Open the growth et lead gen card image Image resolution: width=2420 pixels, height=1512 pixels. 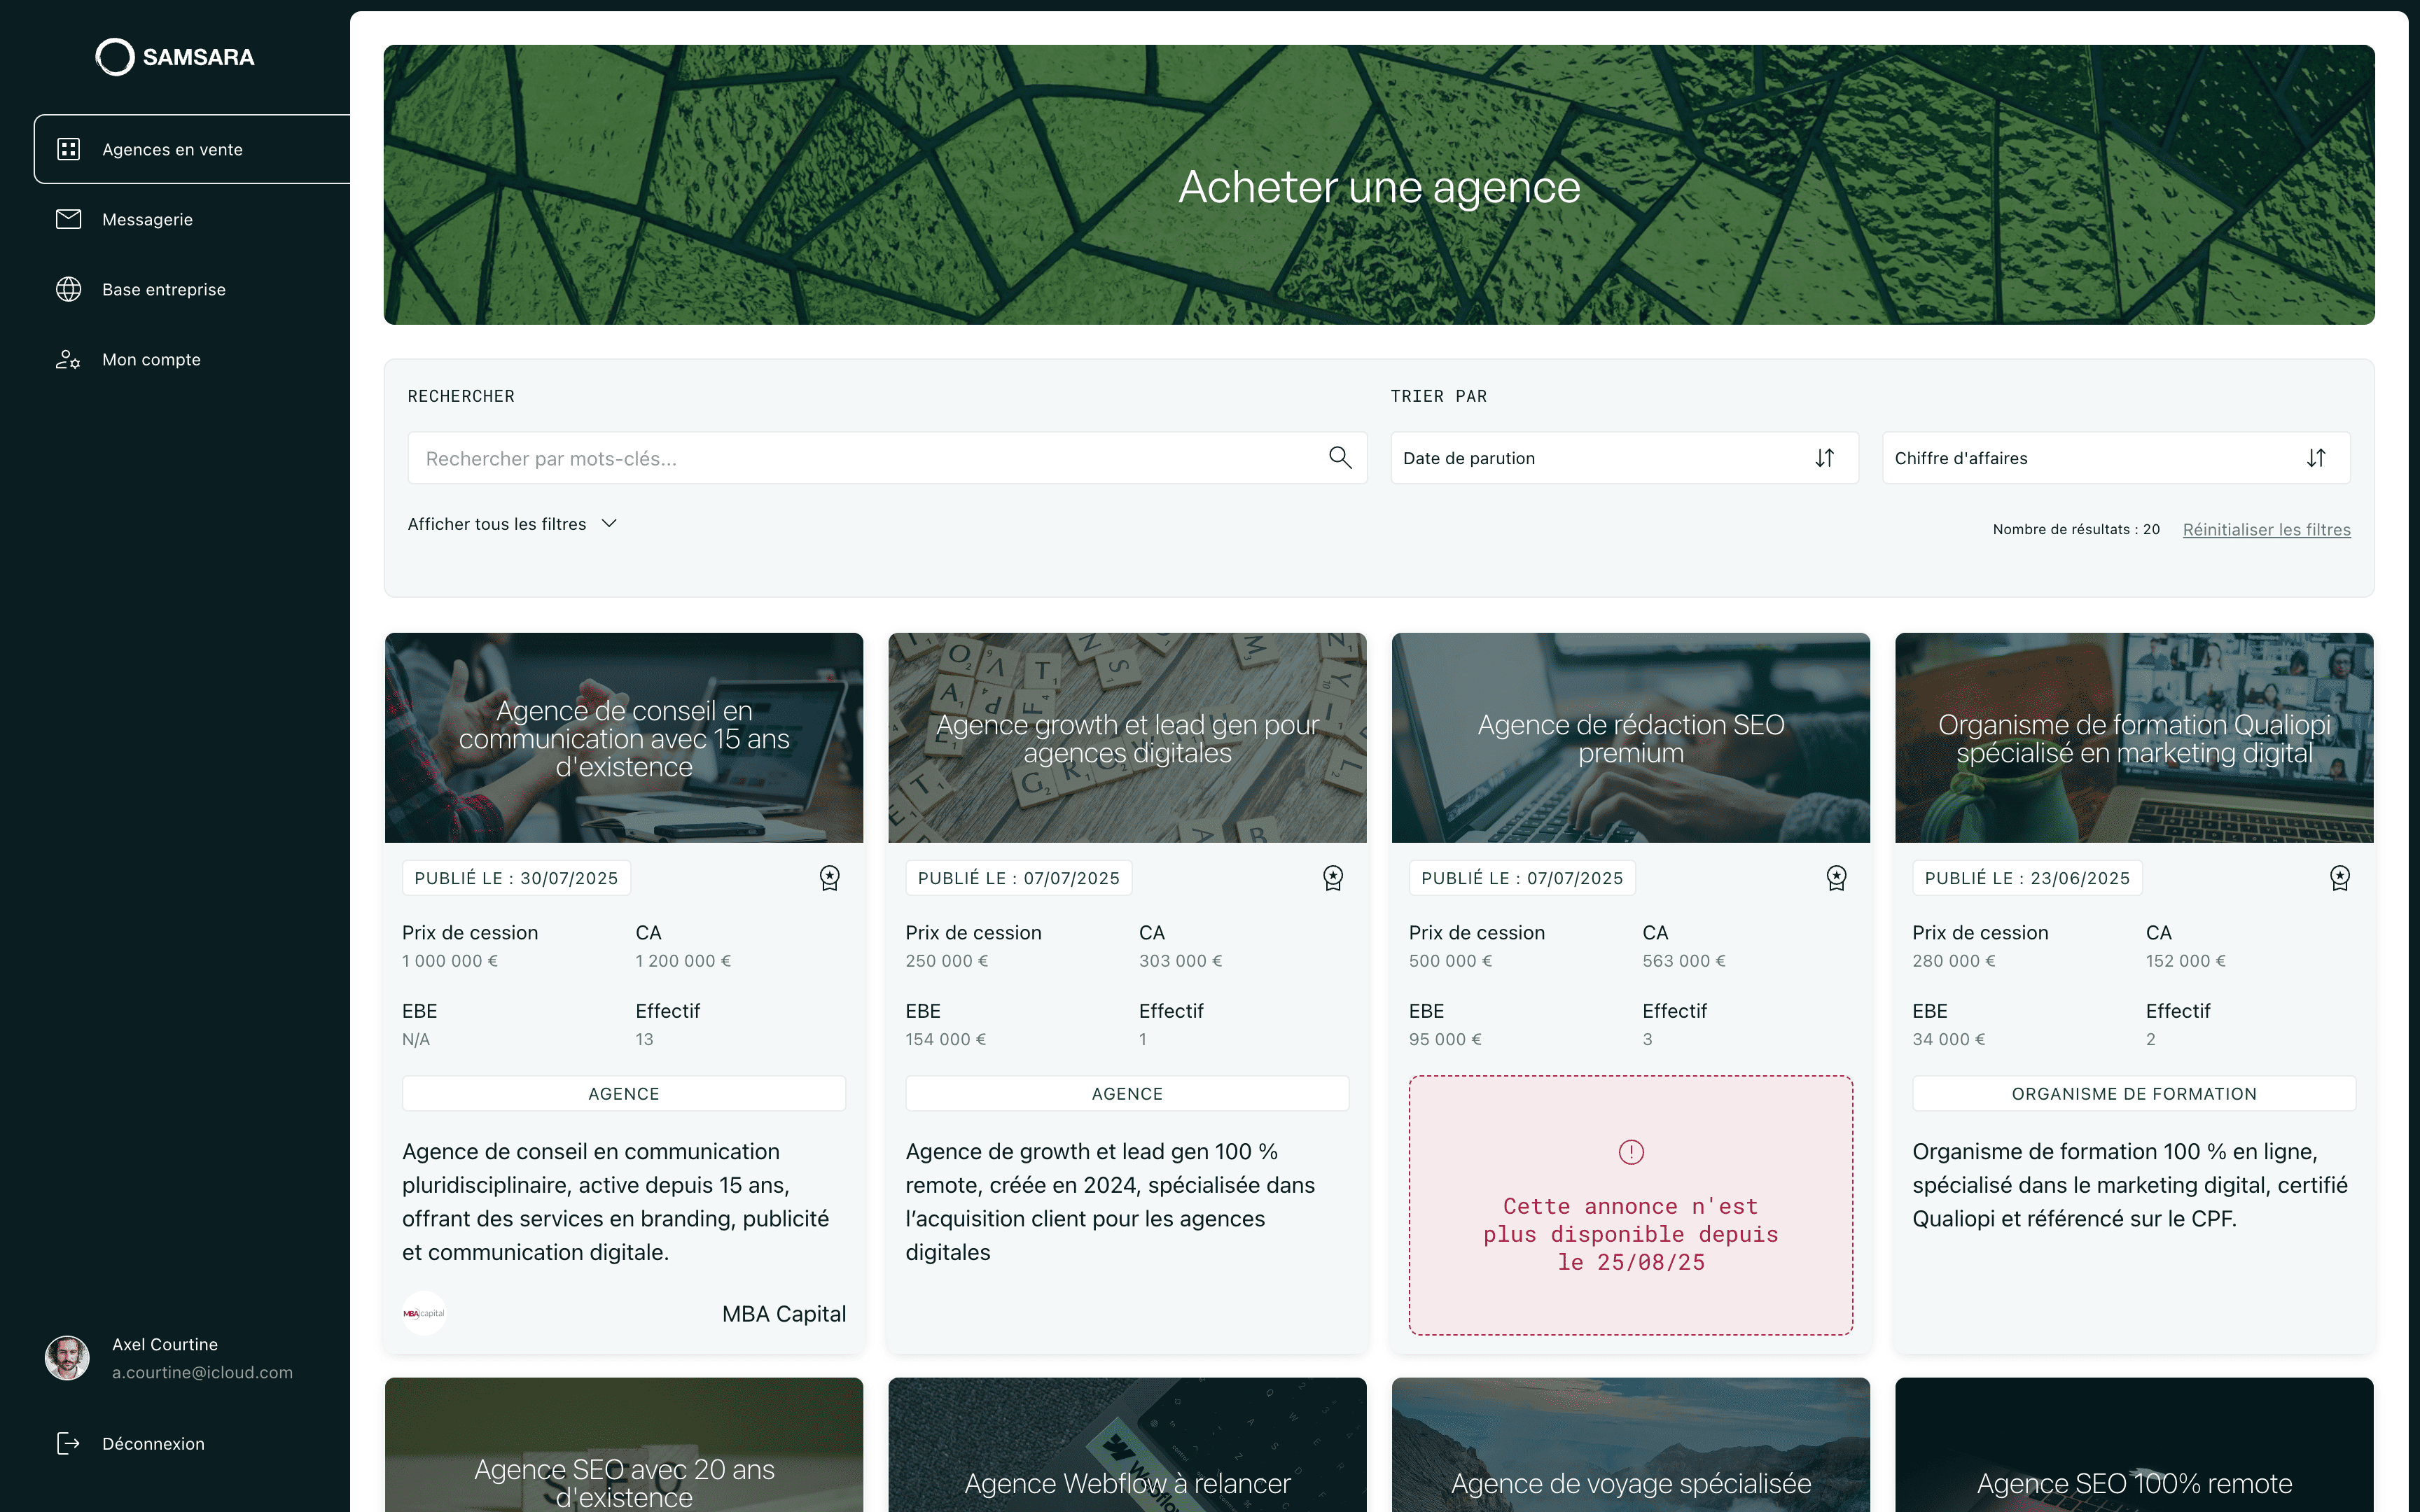click(x=1127, y=738)
